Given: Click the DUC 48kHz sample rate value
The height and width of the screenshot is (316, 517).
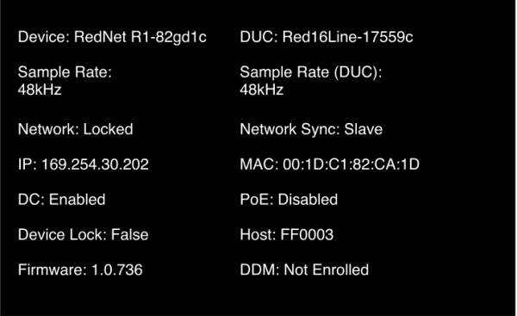Looking at the screenshot, I should pyautogui.click(x=261, y=90).
